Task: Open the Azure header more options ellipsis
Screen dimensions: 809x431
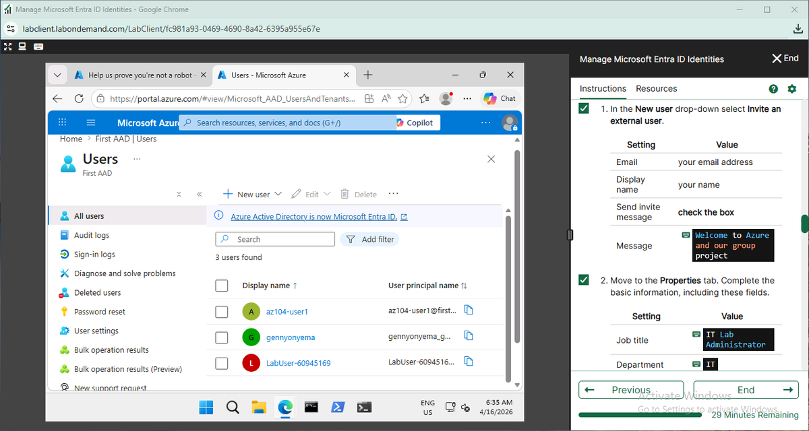Action: click(486, 123)
